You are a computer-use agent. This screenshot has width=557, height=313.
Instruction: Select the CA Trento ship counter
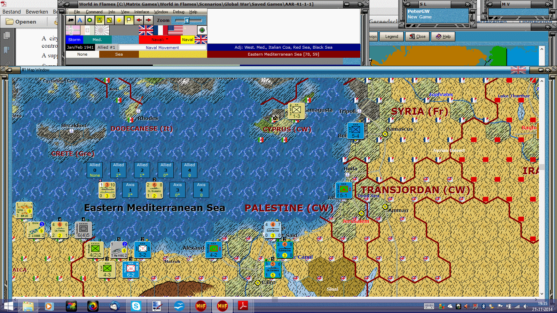pos(60,230)
